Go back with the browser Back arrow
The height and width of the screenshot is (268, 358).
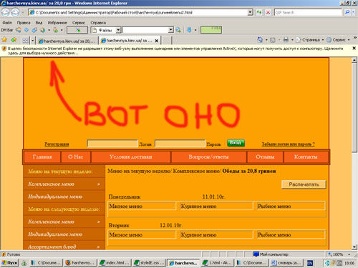[x=5, y=12]
